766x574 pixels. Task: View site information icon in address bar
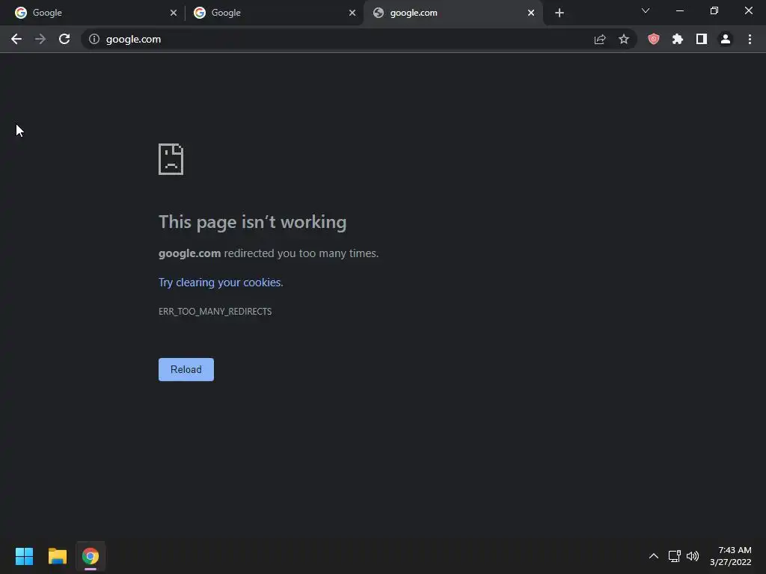94,39
